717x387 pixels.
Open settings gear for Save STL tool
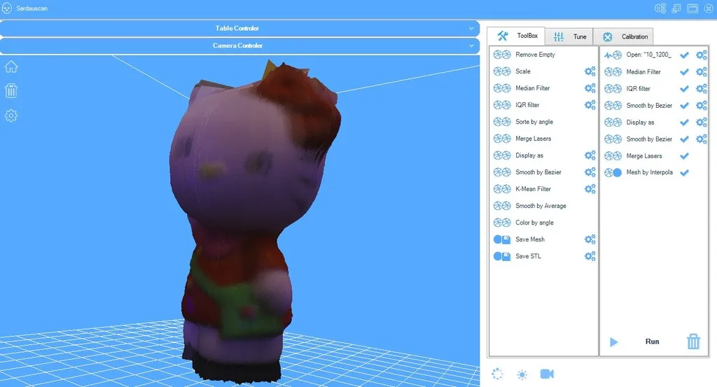[x=590, y=256]
